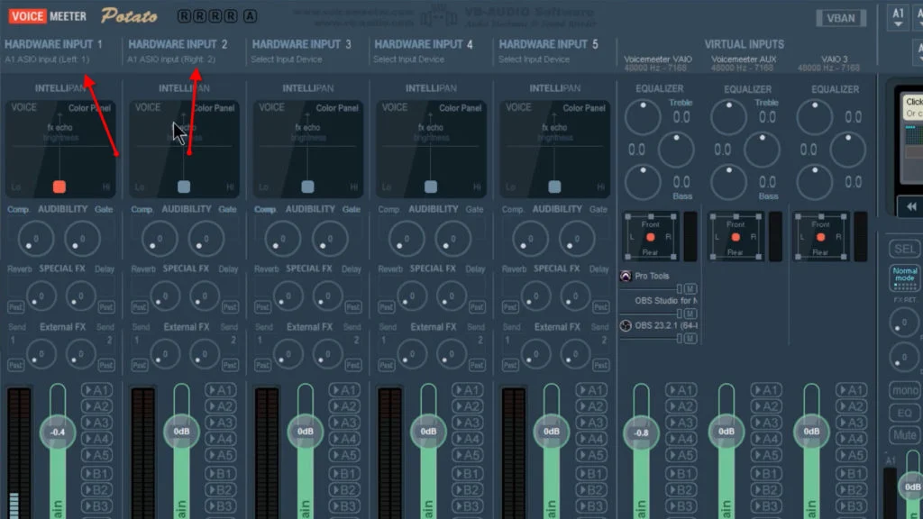The image size is (923, 519).
Task: Click the Comp knob on Hardware Input 1
Action: pos(35,239)
